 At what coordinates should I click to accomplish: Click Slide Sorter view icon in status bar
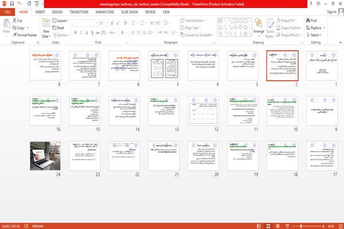[x=268, y=226]
